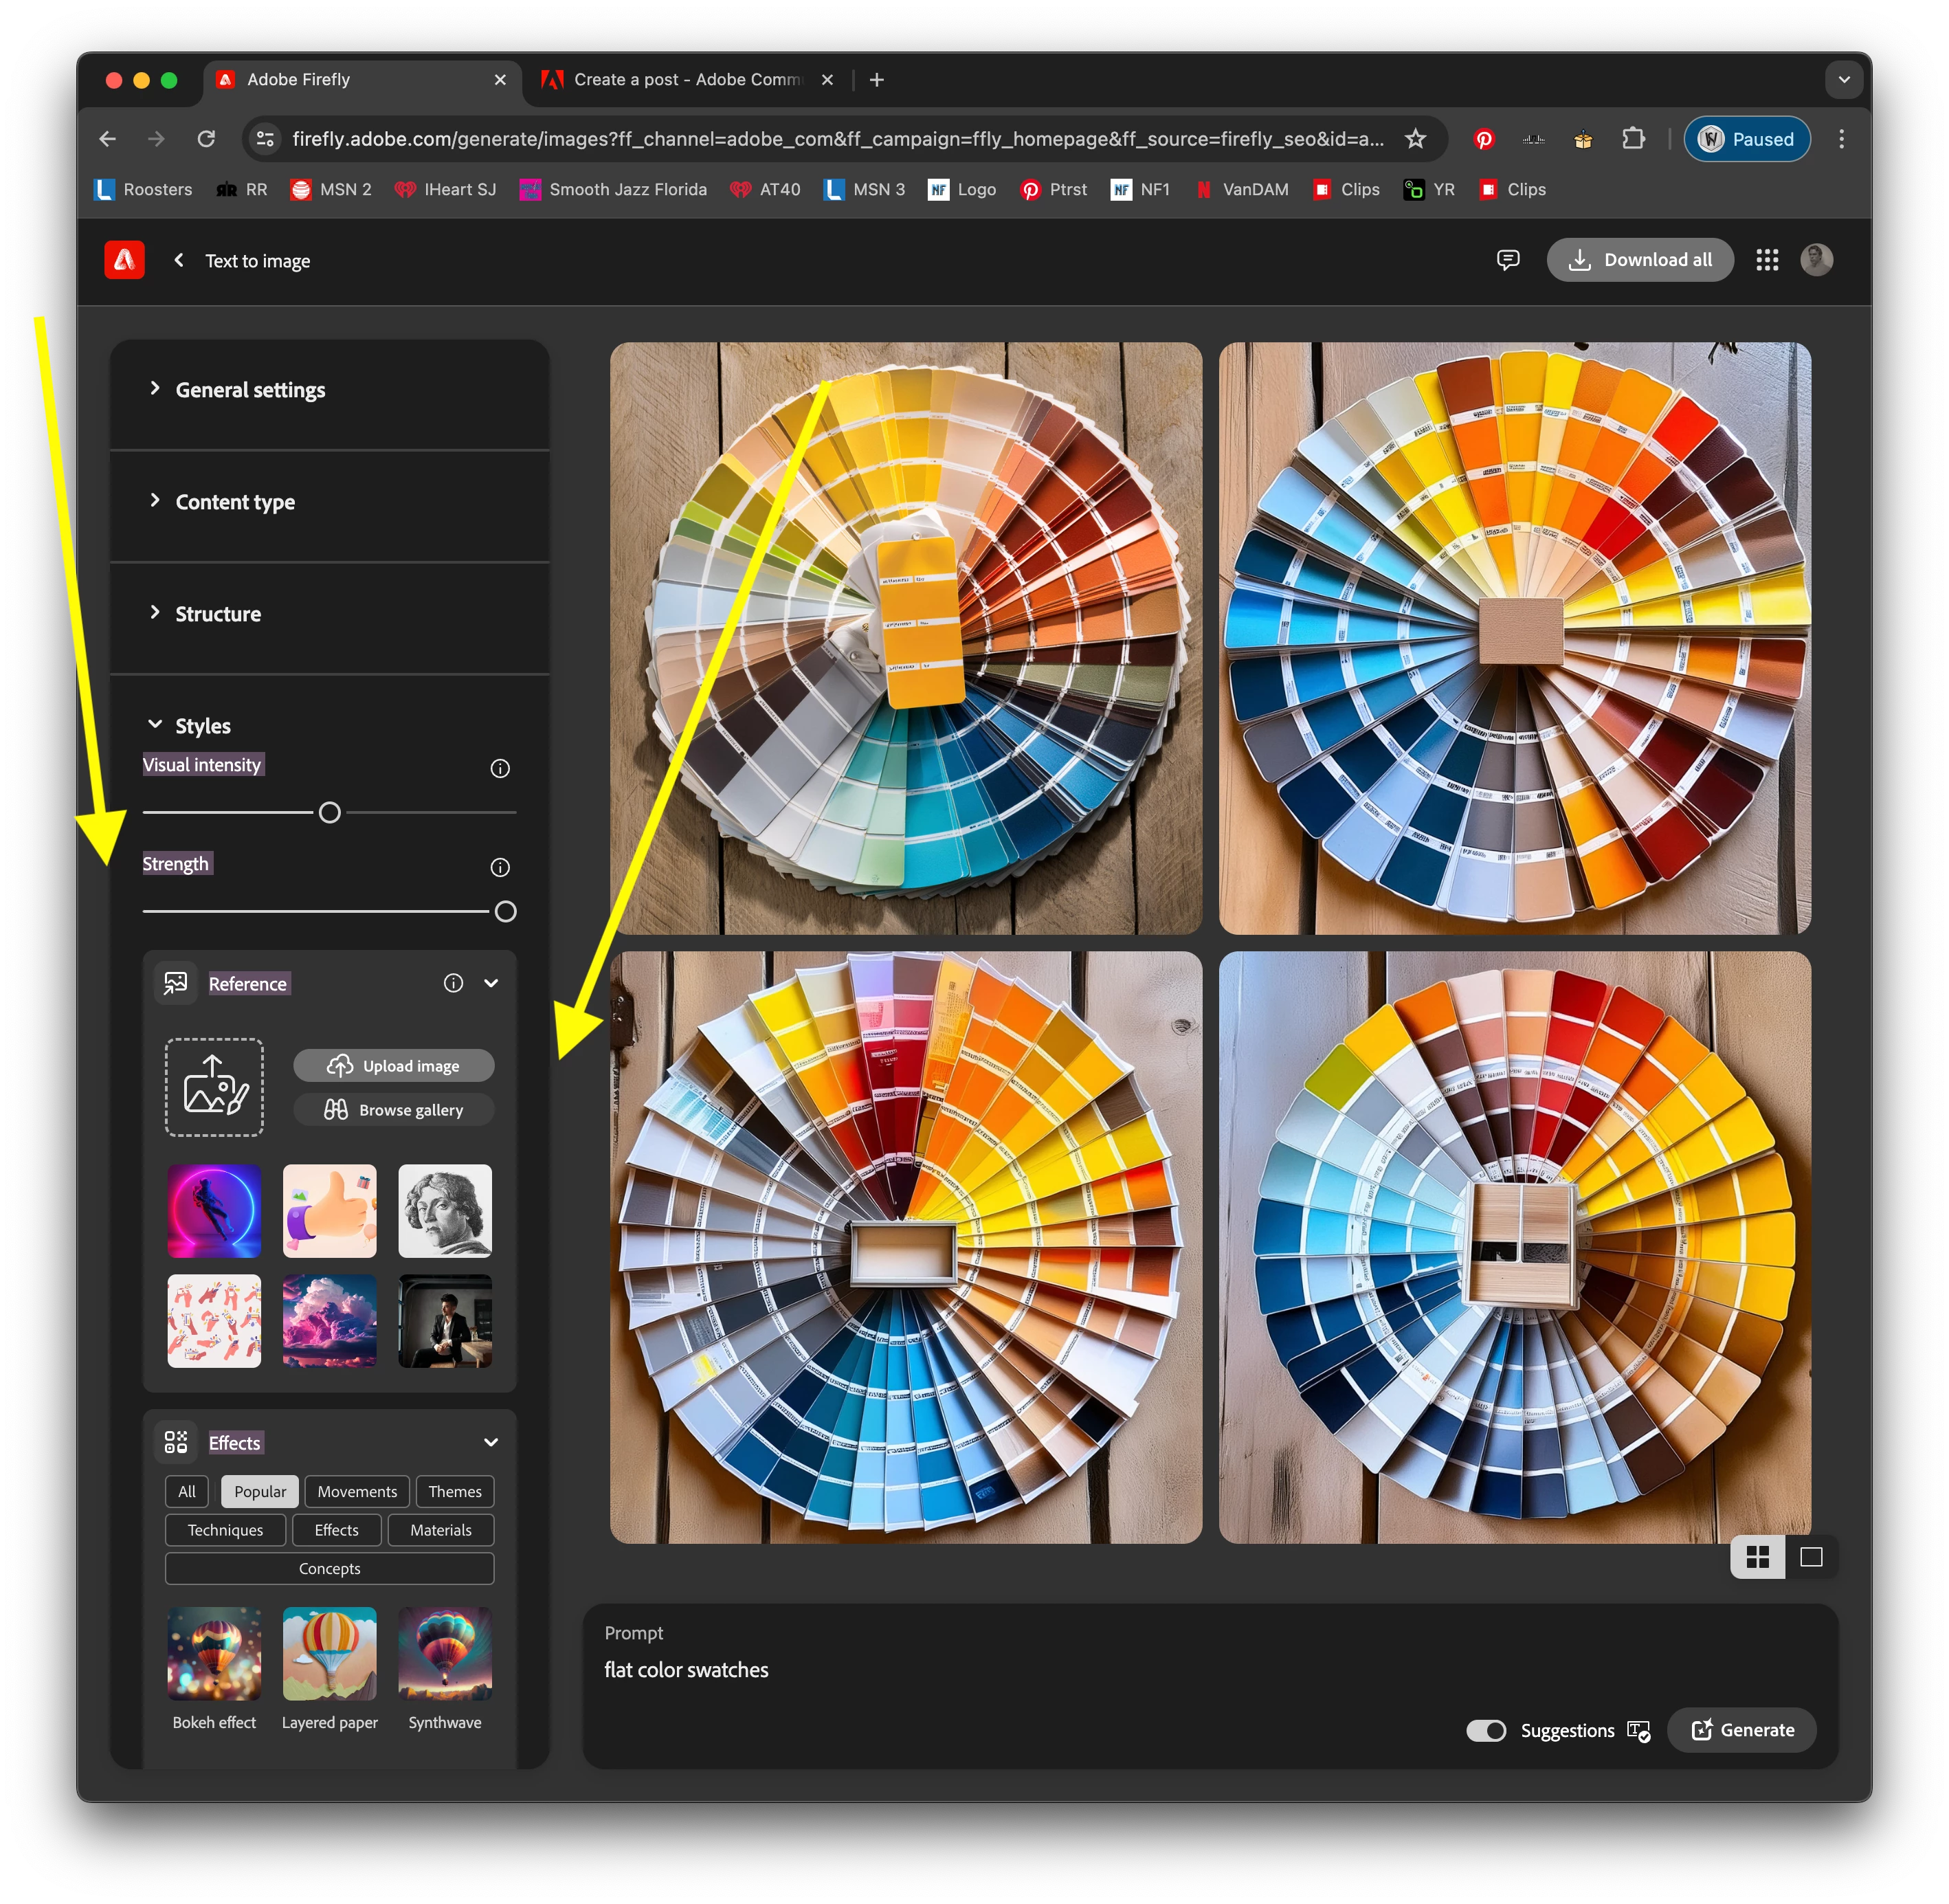
Task: Click the Reference info icon
Action: click(453, 983)
